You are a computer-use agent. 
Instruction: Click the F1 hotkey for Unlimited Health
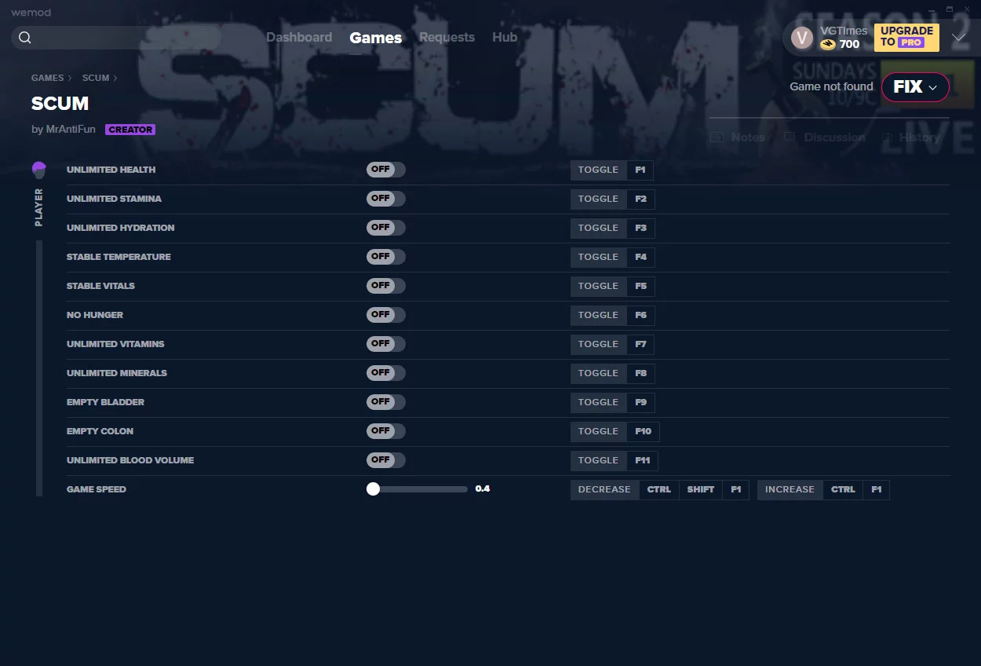click(x=640, y=170)
